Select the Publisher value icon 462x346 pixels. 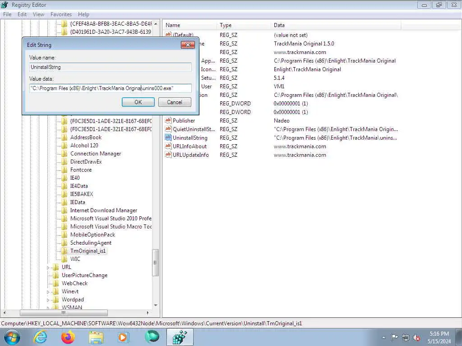coord(168,120)
